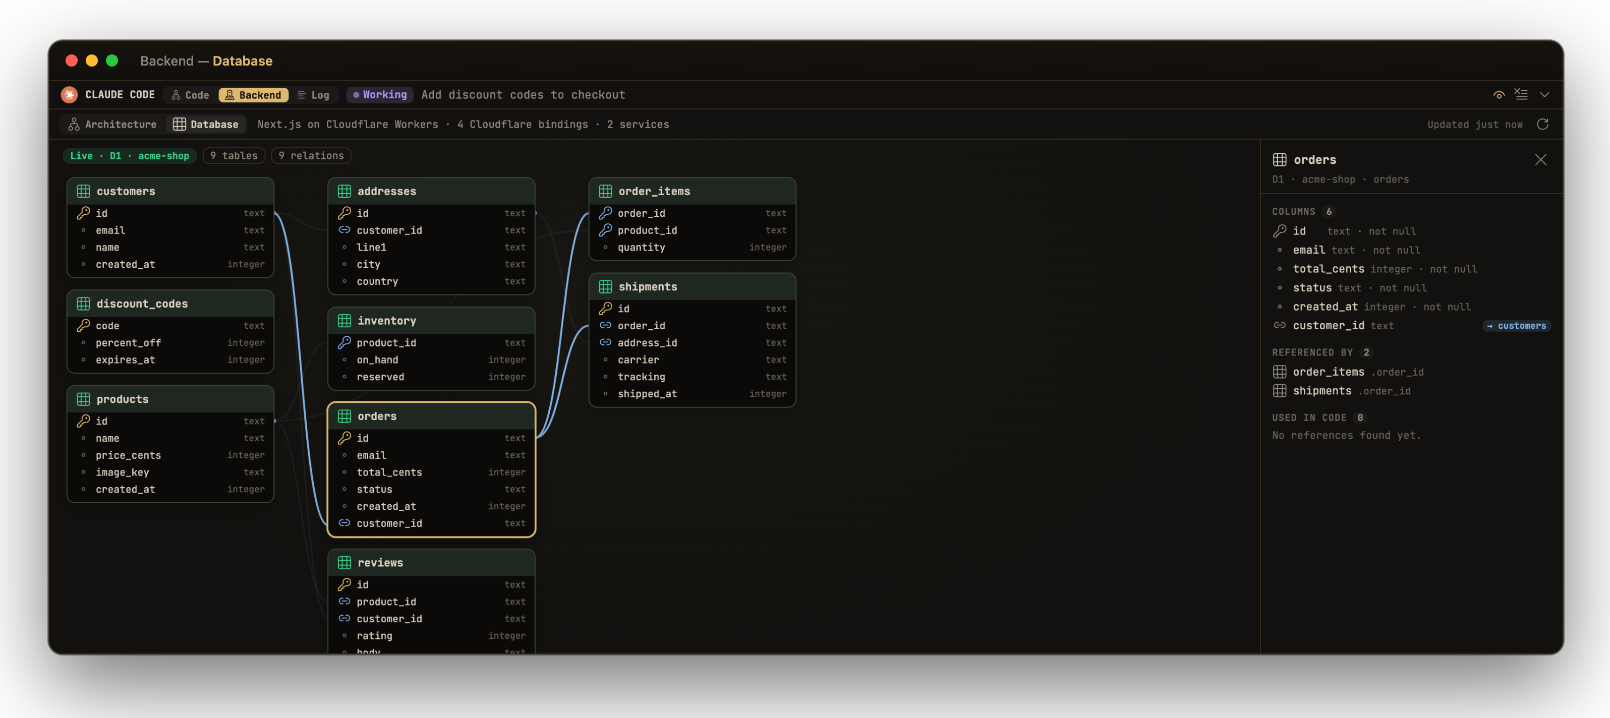The width and height of the screenshot is (1610, 718).
Task: Select the quantity row in order_items
Action: (x=693, y=248)
